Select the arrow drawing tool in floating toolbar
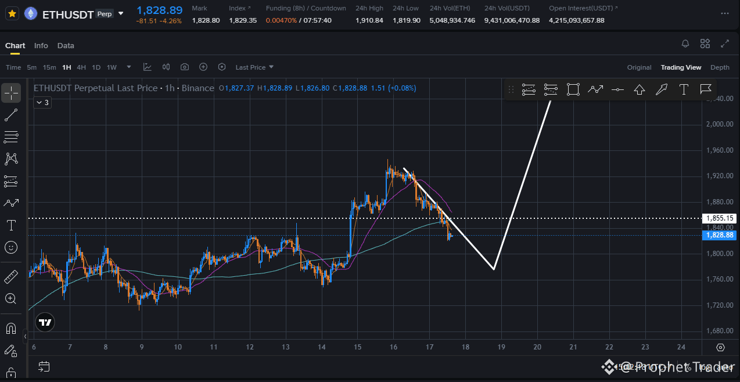740x382 pixels. [x=662, y=89]
